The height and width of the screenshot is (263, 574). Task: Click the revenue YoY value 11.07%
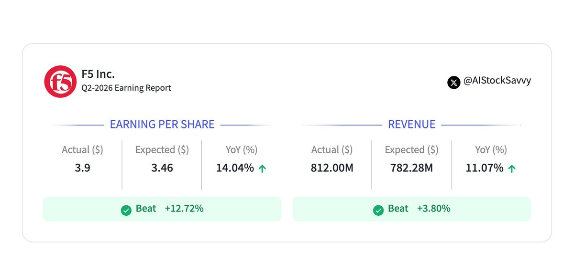(484, 168)
